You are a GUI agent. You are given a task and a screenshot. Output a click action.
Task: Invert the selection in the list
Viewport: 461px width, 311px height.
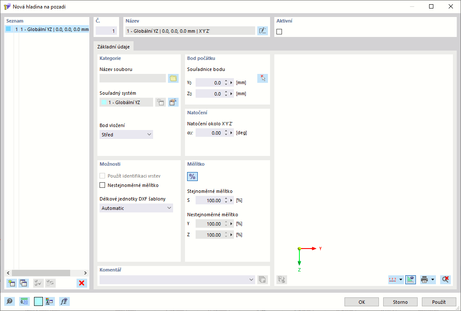coord(50,283)
